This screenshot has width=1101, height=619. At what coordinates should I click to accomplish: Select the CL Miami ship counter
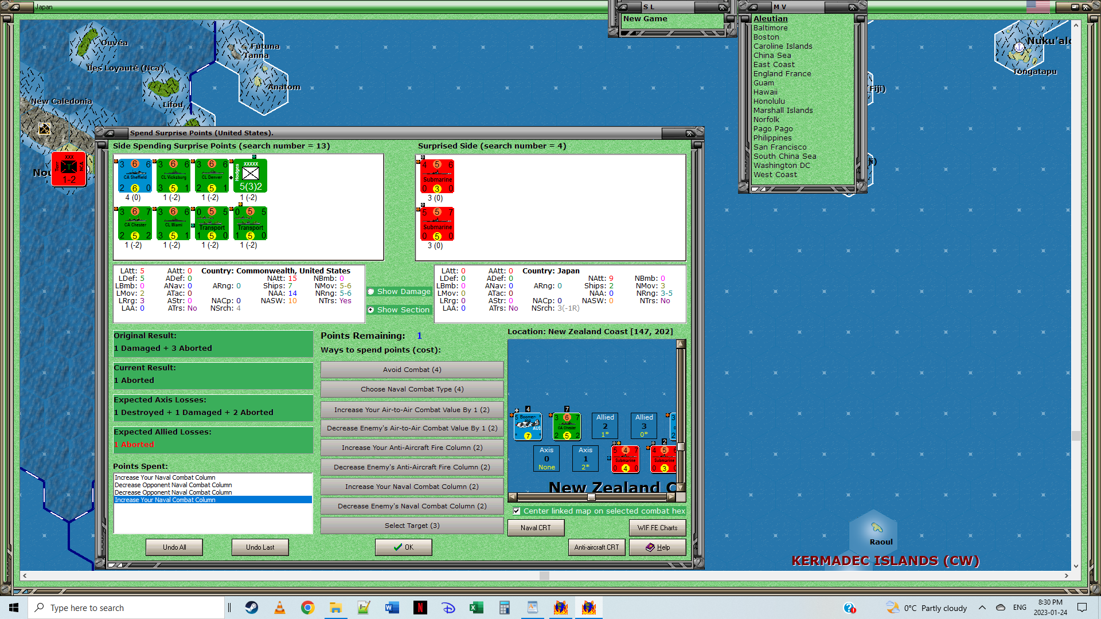pos(173,224)
